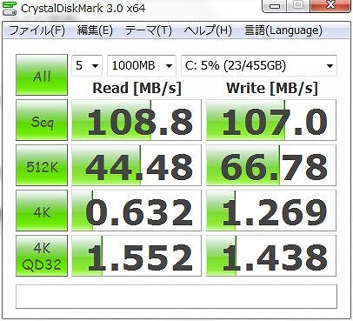353x321 pixels.
Task: Click the 4K QD32 write result 1.438
Action: point(271,256)
